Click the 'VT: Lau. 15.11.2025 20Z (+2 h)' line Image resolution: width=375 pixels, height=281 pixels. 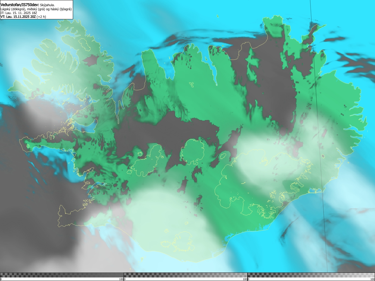click(x=23, y=17)
